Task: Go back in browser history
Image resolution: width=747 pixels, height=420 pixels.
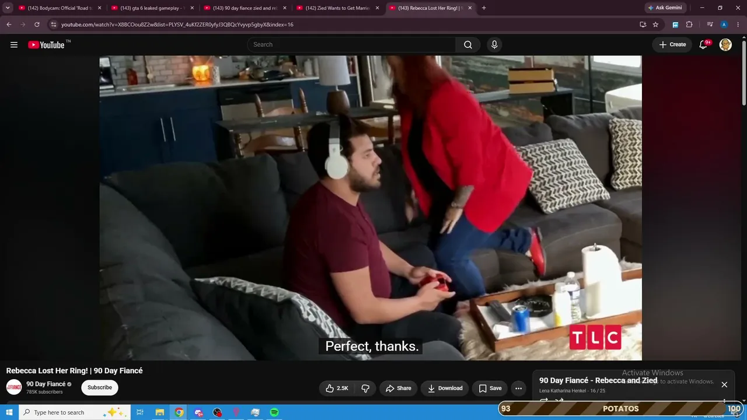Action: [x=9, y=24]
